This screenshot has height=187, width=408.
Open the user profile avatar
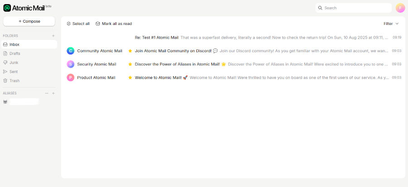tap(400, 8)
